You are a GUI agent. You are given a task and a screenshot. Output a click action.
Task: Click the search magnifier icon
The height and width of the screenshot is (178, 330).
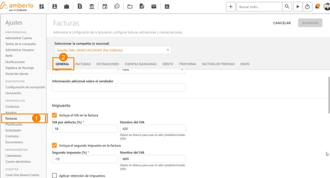287,7
